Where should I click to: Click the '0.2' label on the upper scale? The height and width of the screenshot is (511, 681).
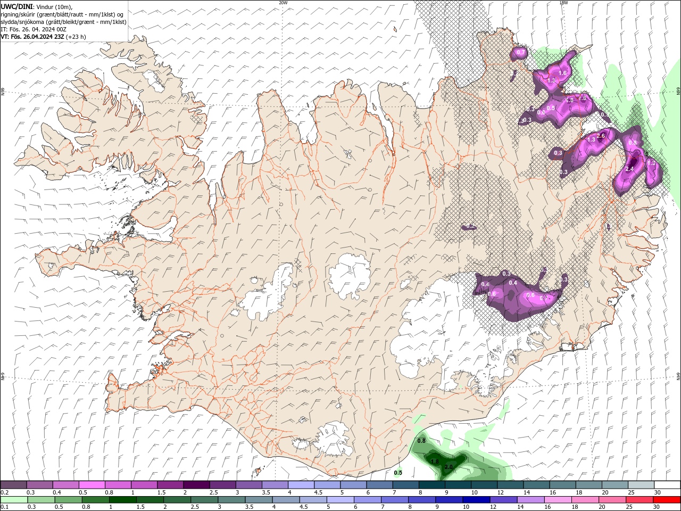click(x=5, y=492)
